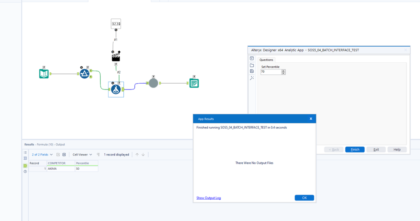
Task: Click the top back-arrow icon in Analytic App sidebar
Action: (252, 58)
